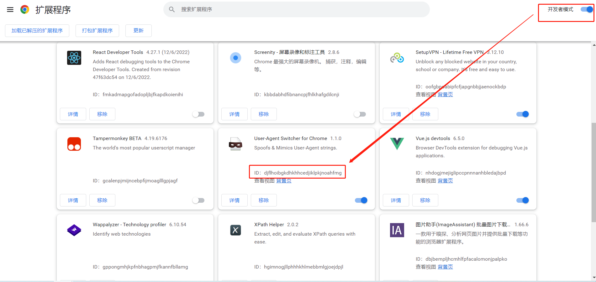Disable the SetupVPN extension toggle
This screenshot has height=282, width=596.
(523, 114)
